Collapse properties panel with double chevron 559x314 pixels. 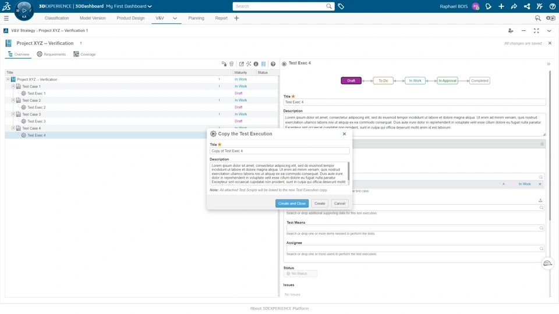click(549, 64)
